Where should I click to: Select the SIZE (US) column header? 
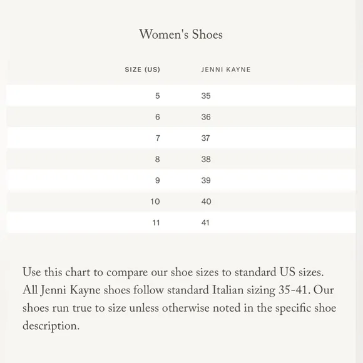(x=142, y=69)
